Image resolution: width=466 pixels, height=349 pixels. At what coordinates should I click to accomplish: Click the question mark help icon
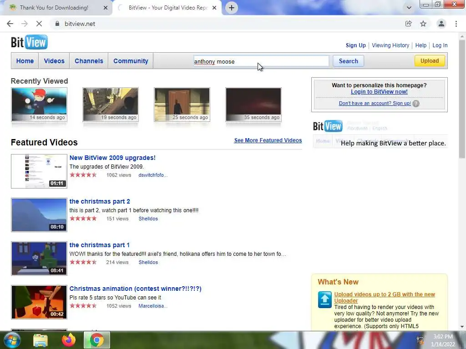[x=416, y=104]
